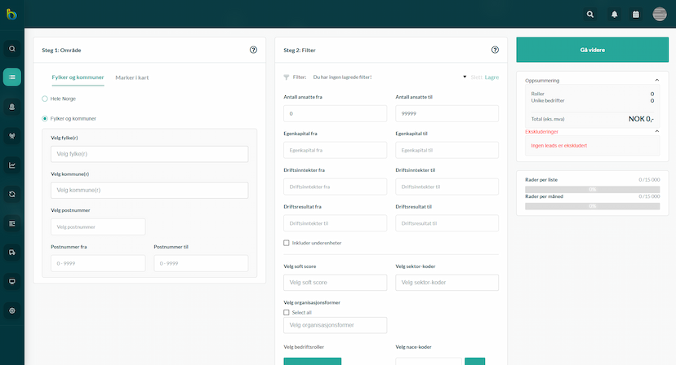Open the circular target sidebar icon
Viewport: 676px width, 365px height.
coord(12,310)
